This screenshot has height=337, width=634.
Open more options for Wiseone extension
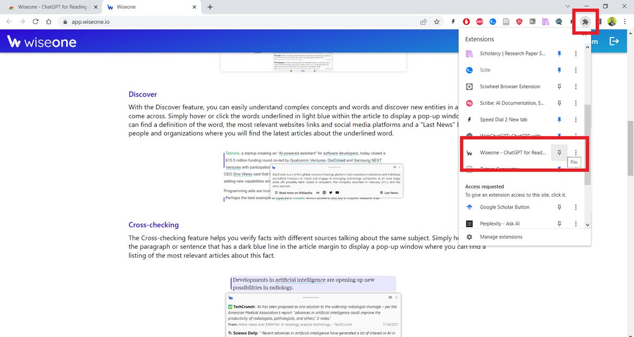[575, 153]
